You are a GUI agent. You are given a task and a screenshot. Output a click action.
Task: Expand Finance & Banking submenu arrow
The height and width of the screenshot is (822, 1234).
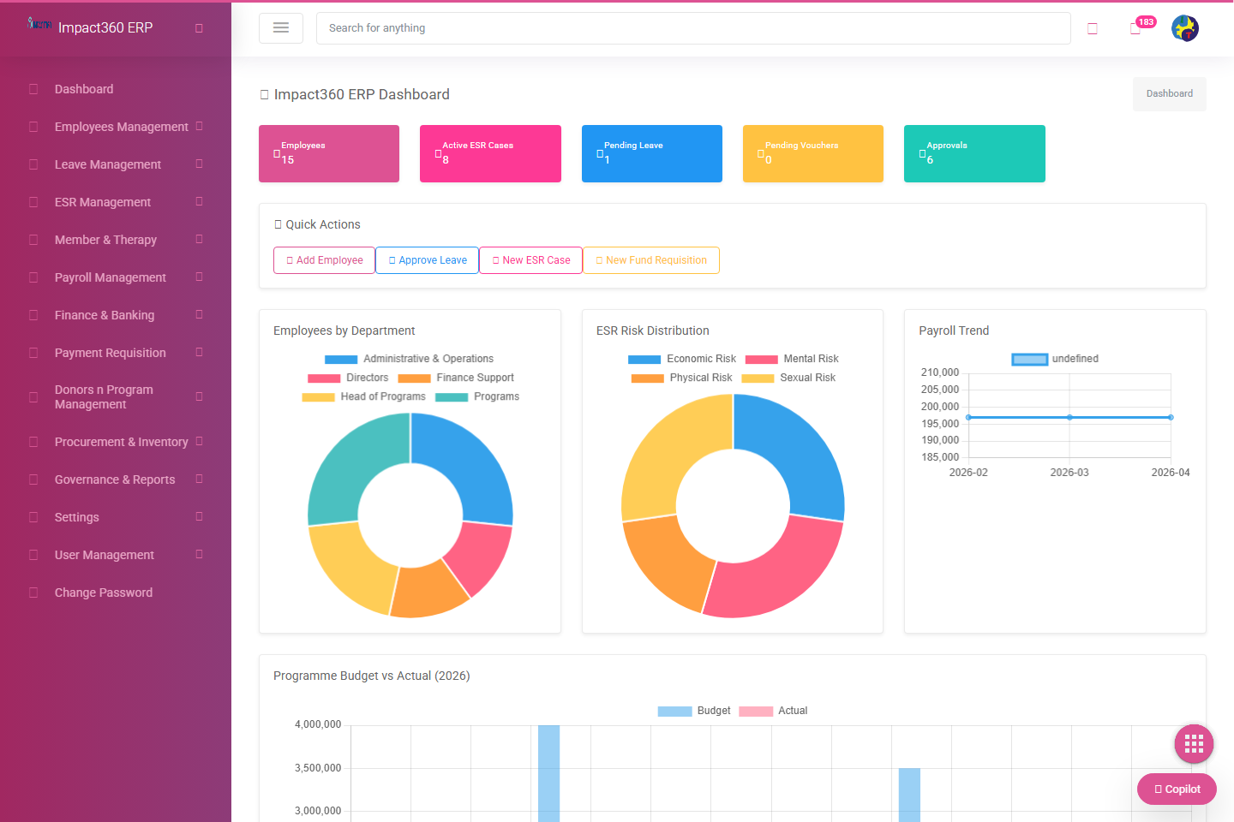tap(199, 314)
